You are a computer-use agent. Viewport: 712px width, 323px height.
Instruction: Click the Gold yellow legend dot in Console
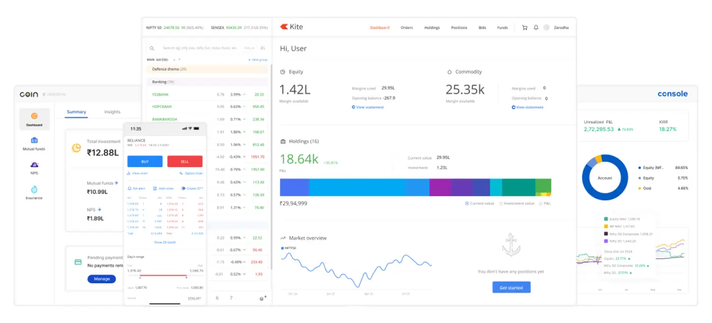639,188
